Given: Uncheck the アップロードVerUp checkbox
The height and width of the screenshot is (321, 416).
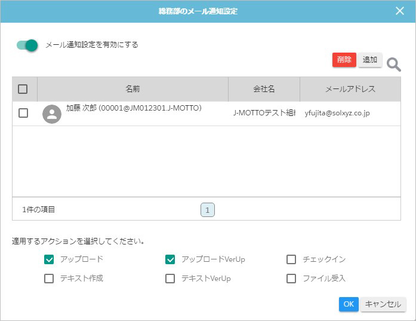Looking at the screenshot, I should coord(170,259).
